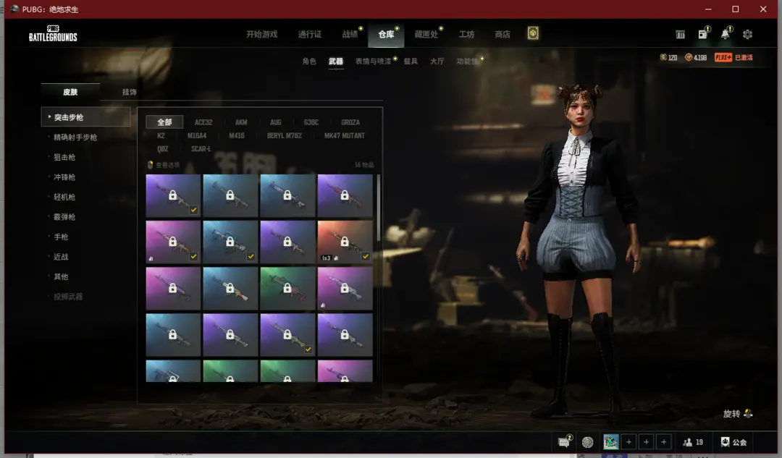Open the 藏匿处 hideout tab
The width and height of the screenshot is (782, 458).
[x=426, y=35]
